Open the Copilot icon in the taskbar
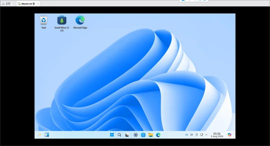270x146 pixels. (x=229, y=135)
